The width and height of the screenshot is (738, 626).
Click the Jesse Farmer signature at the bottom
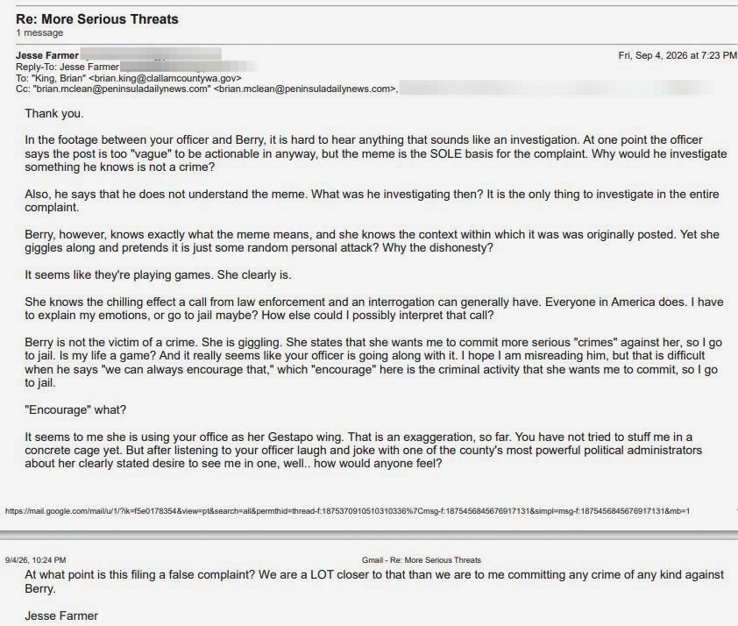(61, 615)
